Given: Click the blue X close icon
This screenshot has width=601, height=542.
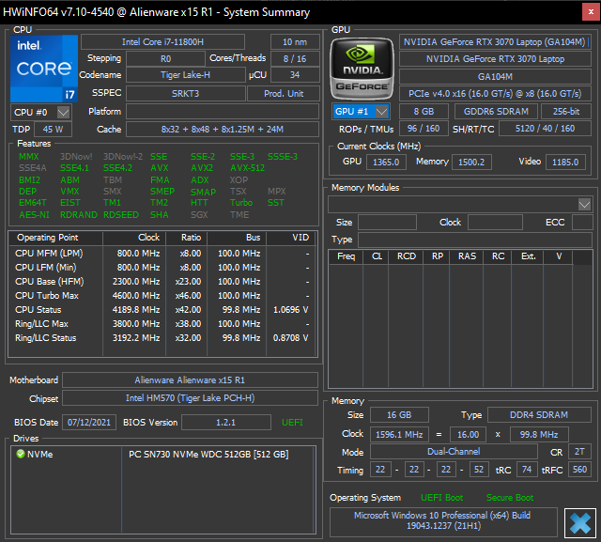Looking at the screenshot, I should click(581, 522).
